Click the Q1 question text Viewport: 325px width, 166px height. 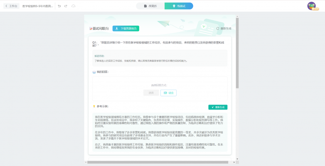coord(158,44)
